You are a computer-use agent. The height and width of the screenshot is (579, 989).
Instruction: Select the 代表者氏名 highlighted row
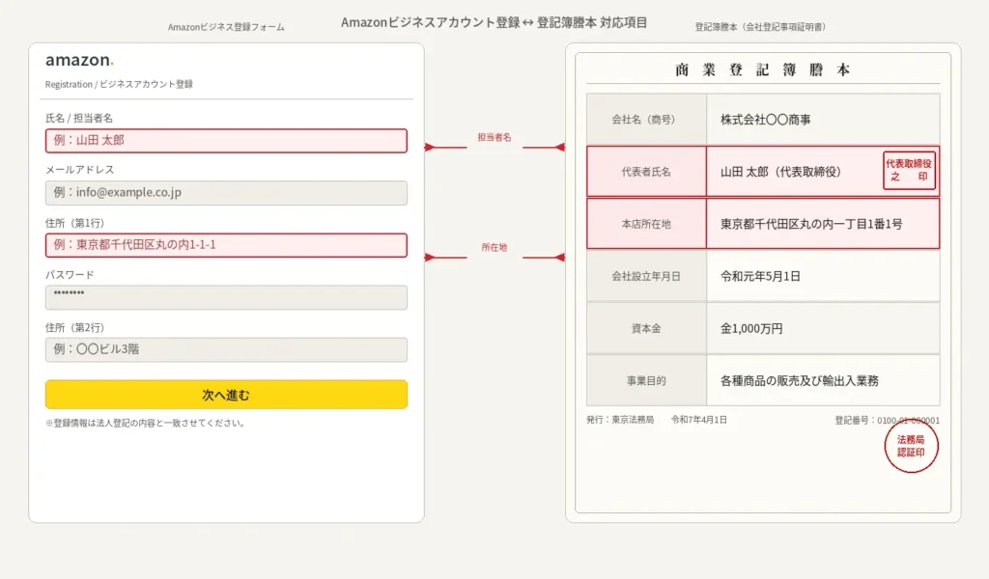[x=763, y=171]
